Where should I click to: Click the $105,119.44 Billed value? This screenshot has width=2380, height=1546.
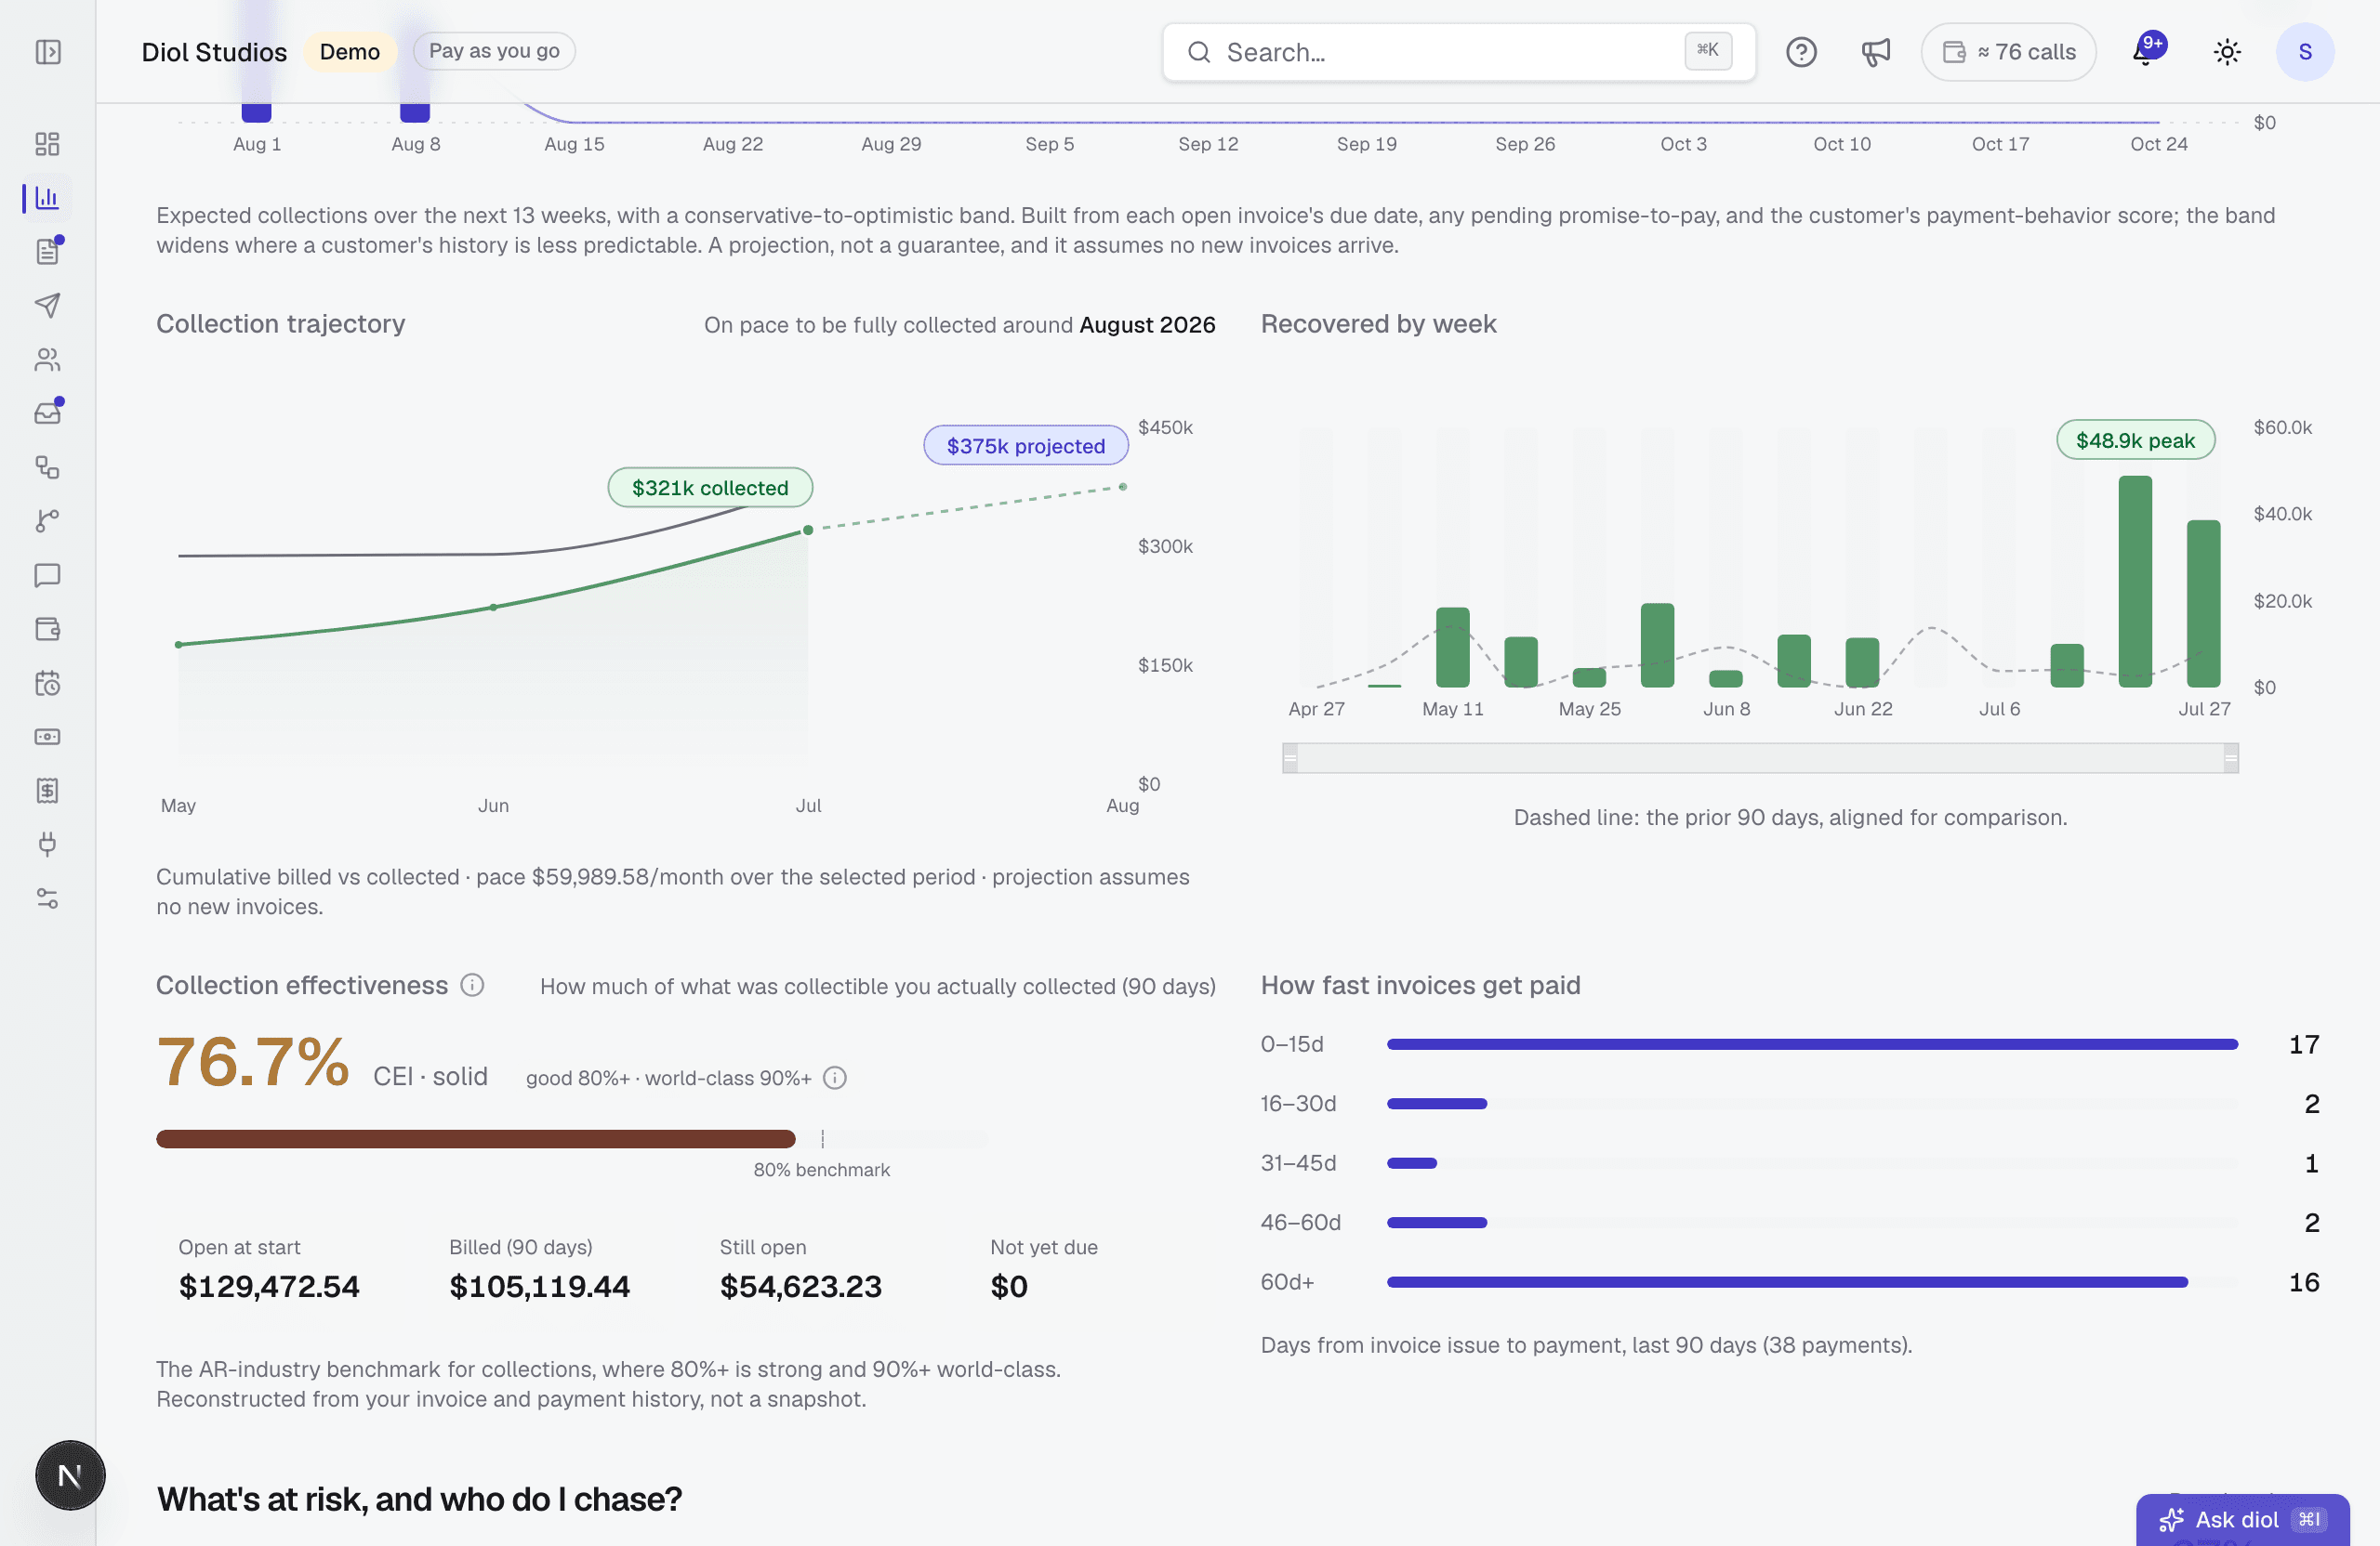pyautogui.click(x=539, y=1286)
